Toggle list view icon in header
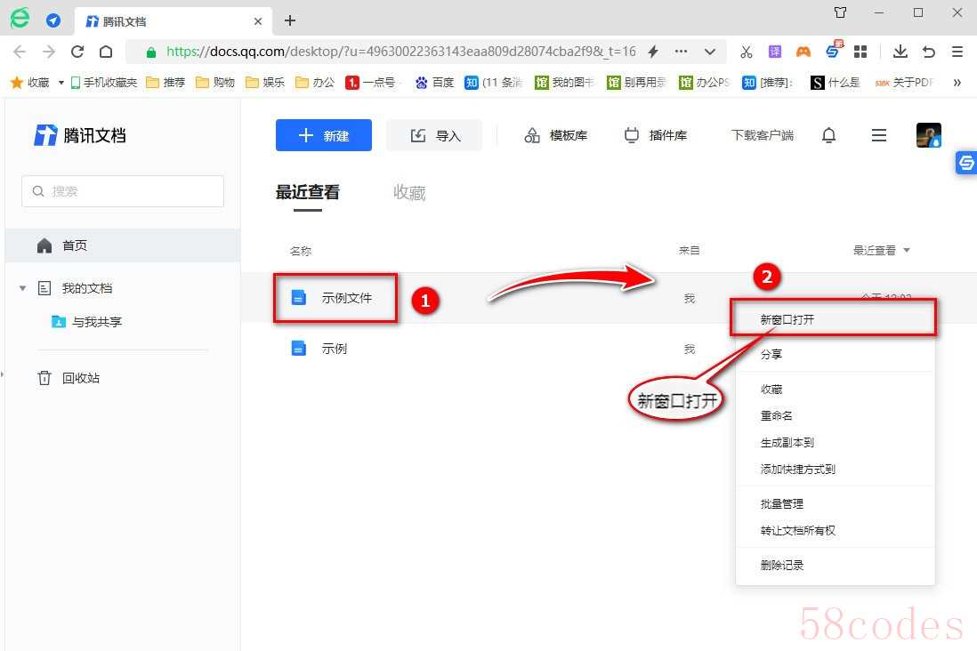Viewport: 977px width, 651px height. (x=878, y=135)
